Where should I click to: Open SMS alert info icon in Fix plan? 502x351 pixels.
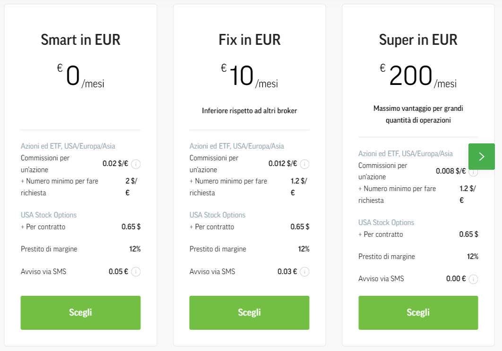[304, 272]
